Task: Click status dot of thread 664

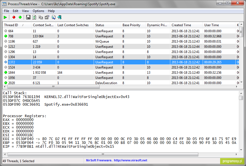Action: (6, 31)
